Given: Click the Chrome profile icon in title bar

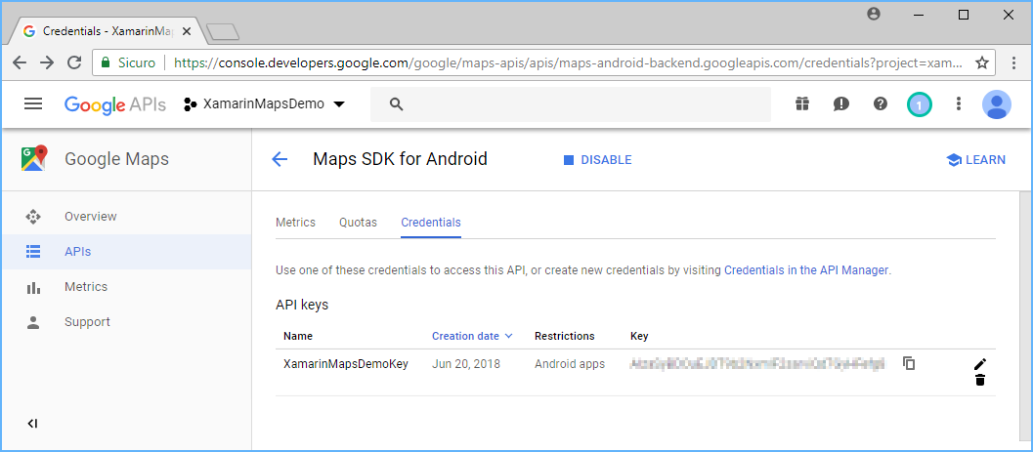Looking at the screenshot, I should 874,14.
